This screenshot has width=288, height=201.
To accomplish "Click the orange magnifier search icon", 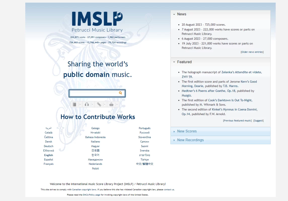I will click(x=120, y=93).
